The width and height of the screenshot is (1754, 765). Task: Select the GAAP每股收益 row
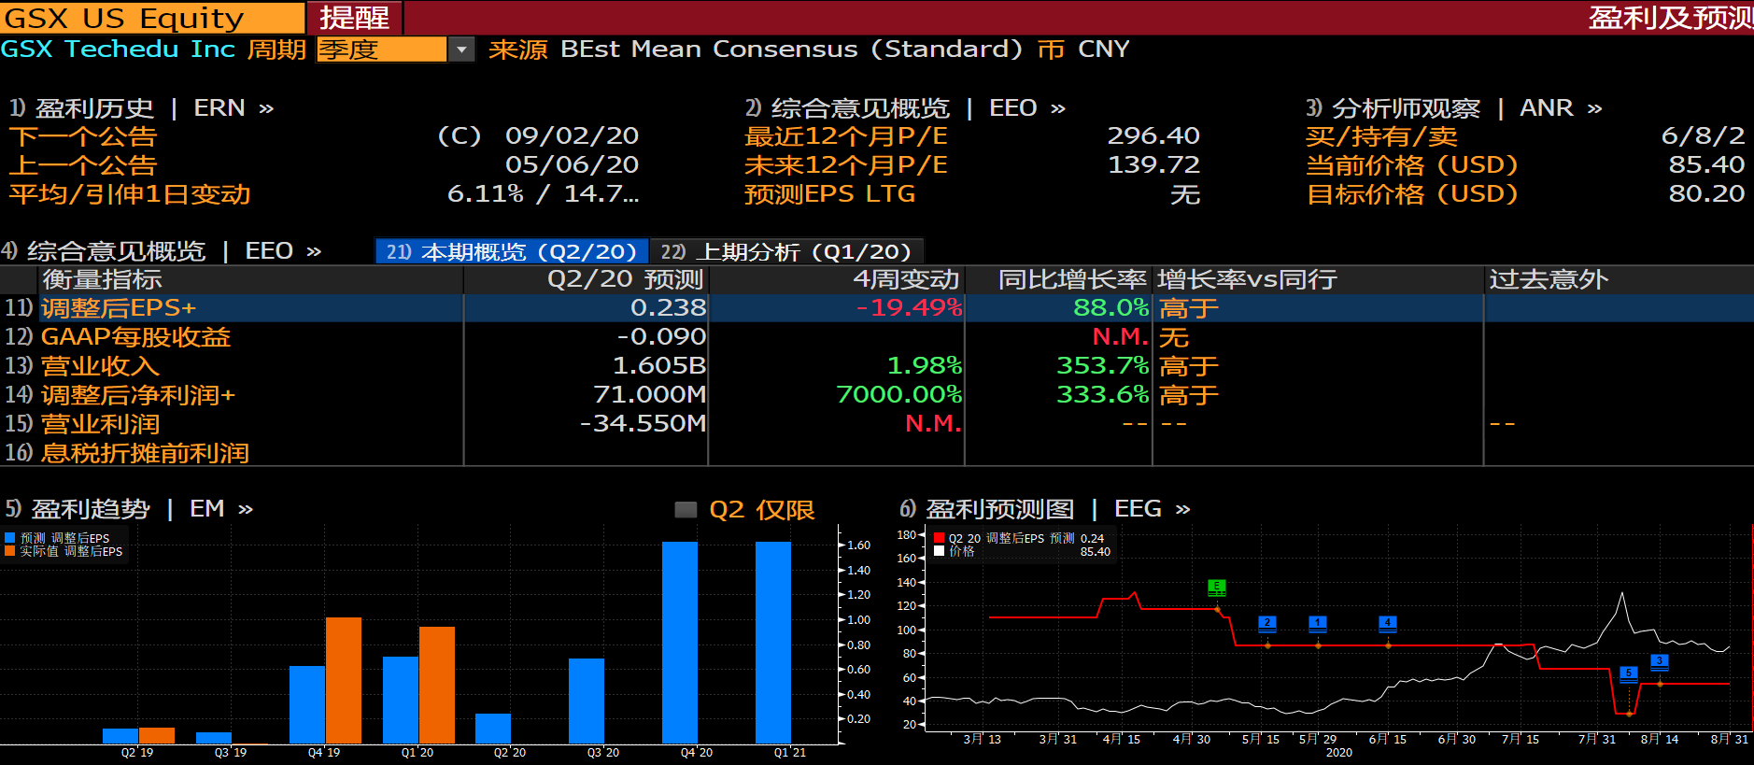(877, 337)
